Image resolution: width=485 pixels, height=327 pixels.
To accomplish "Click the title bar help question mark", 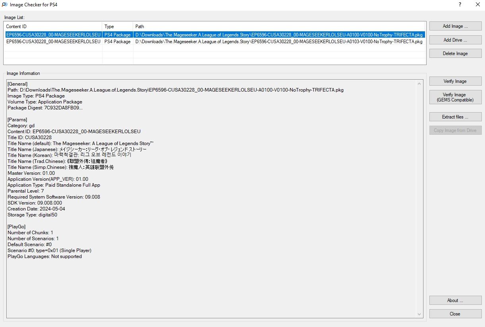I will (x=460, y=5).
